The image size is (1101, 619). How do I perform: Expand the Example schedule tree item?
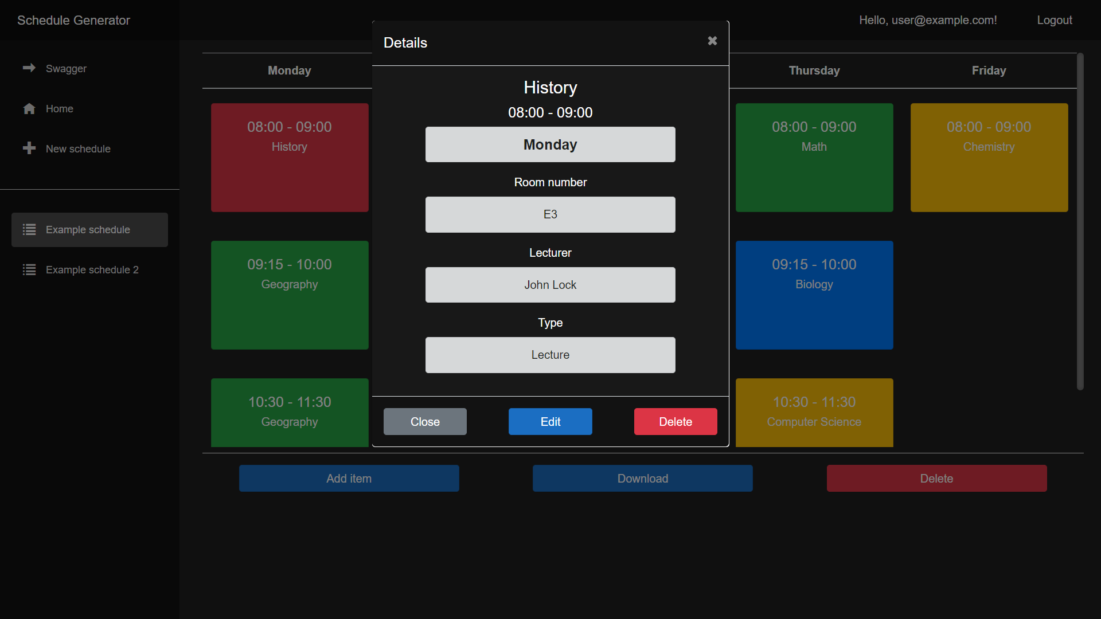pos(89,229)
